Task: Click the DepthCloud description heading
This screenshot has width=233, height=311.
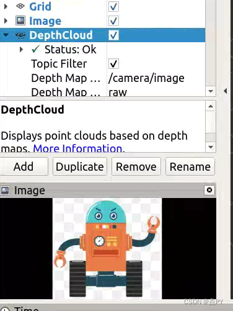Action: click(x=32, y=110)
